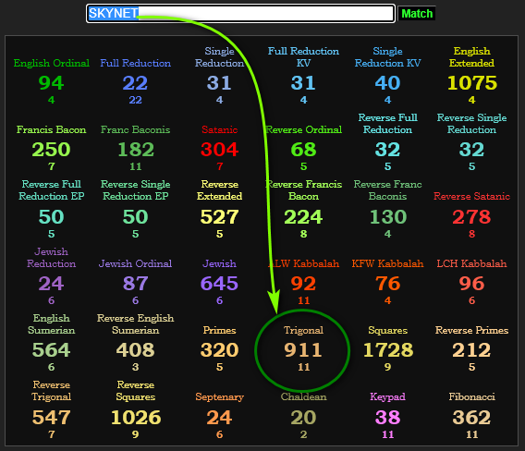
Task: Click the Reverse Primes value 212
Action: [471, 350]
